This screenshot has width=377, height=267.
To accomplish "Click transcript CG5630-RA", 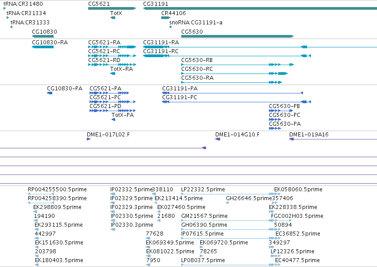I will point(231,82).
